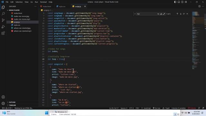206x116 pixels.
Task: Open notifications bell in status bar
Action: [x=203, y=108]
